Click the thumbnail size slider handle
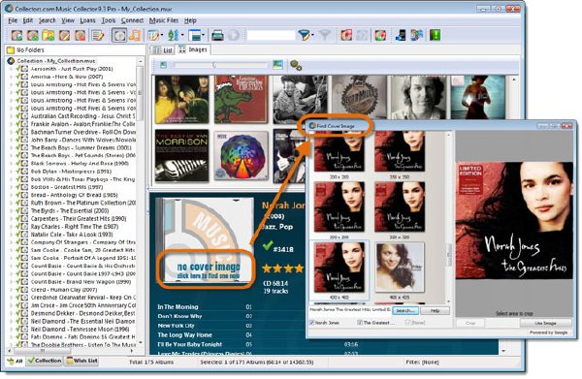Image resolution: width=582 pixels, height=379 pixels. click(214, 65)
